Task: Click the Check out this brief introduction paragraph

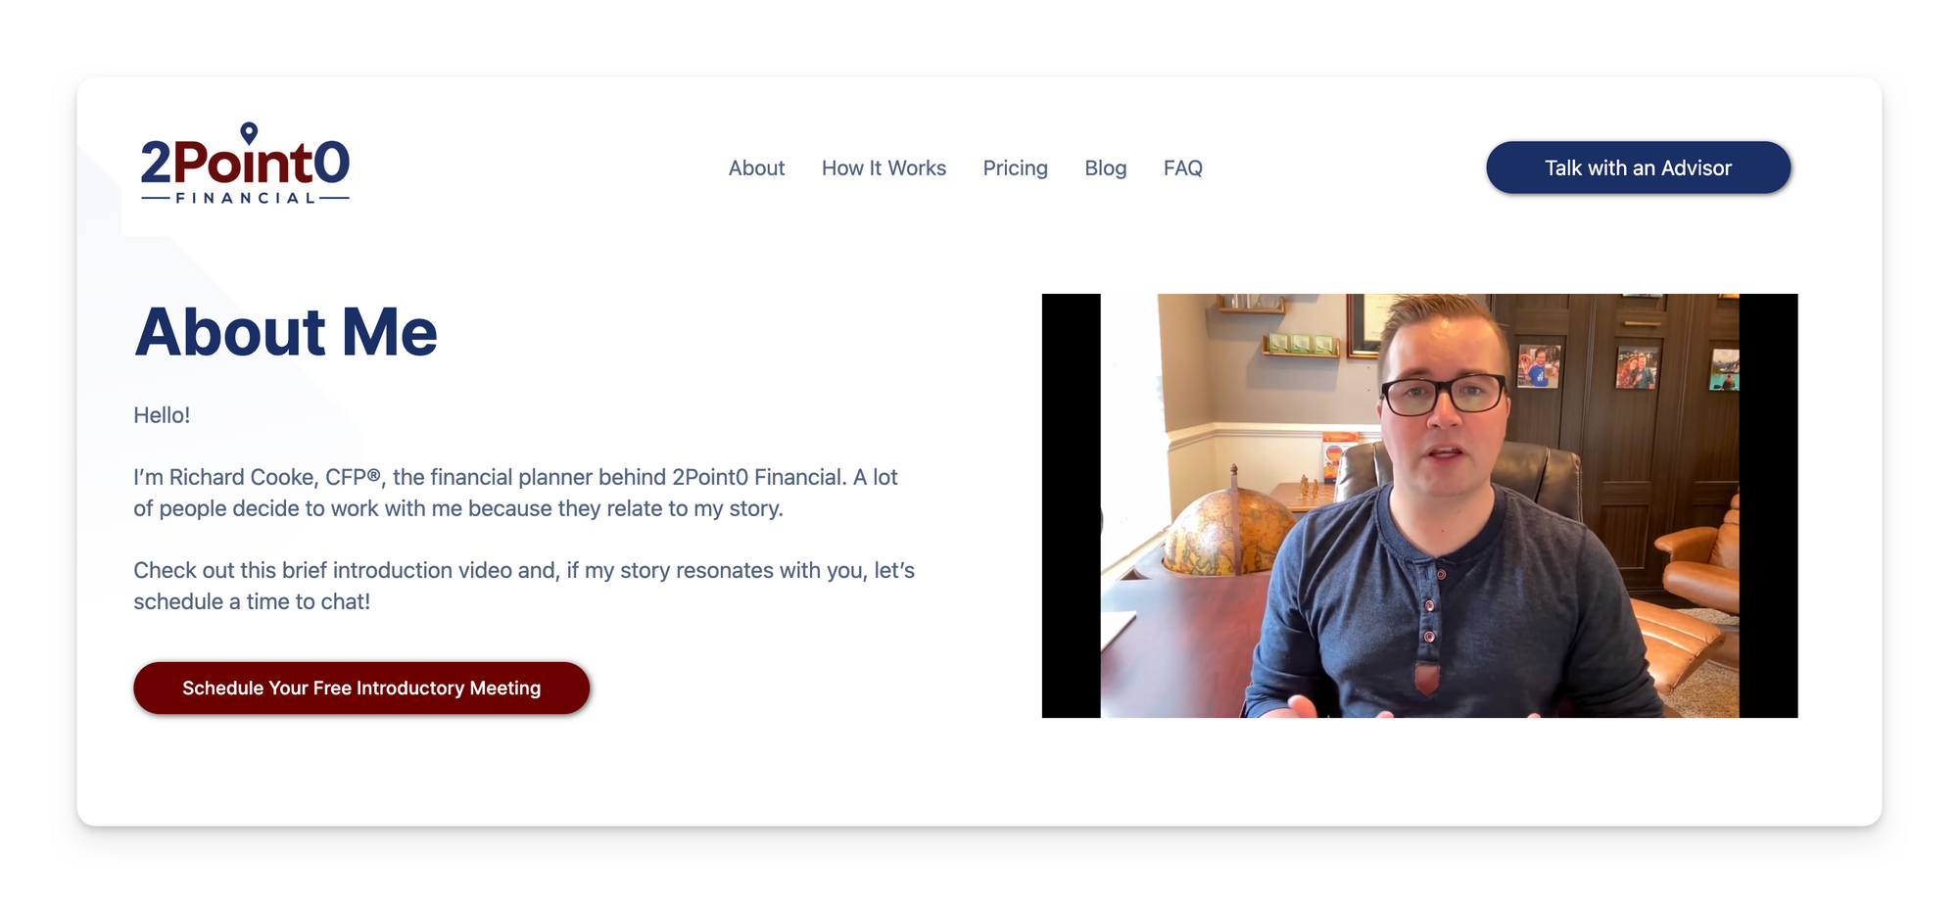Action: pos(524,586)
